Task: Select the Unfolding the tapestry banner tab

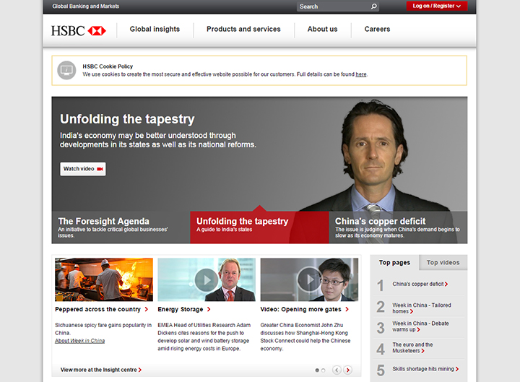Action: click(x=259, y=227)
